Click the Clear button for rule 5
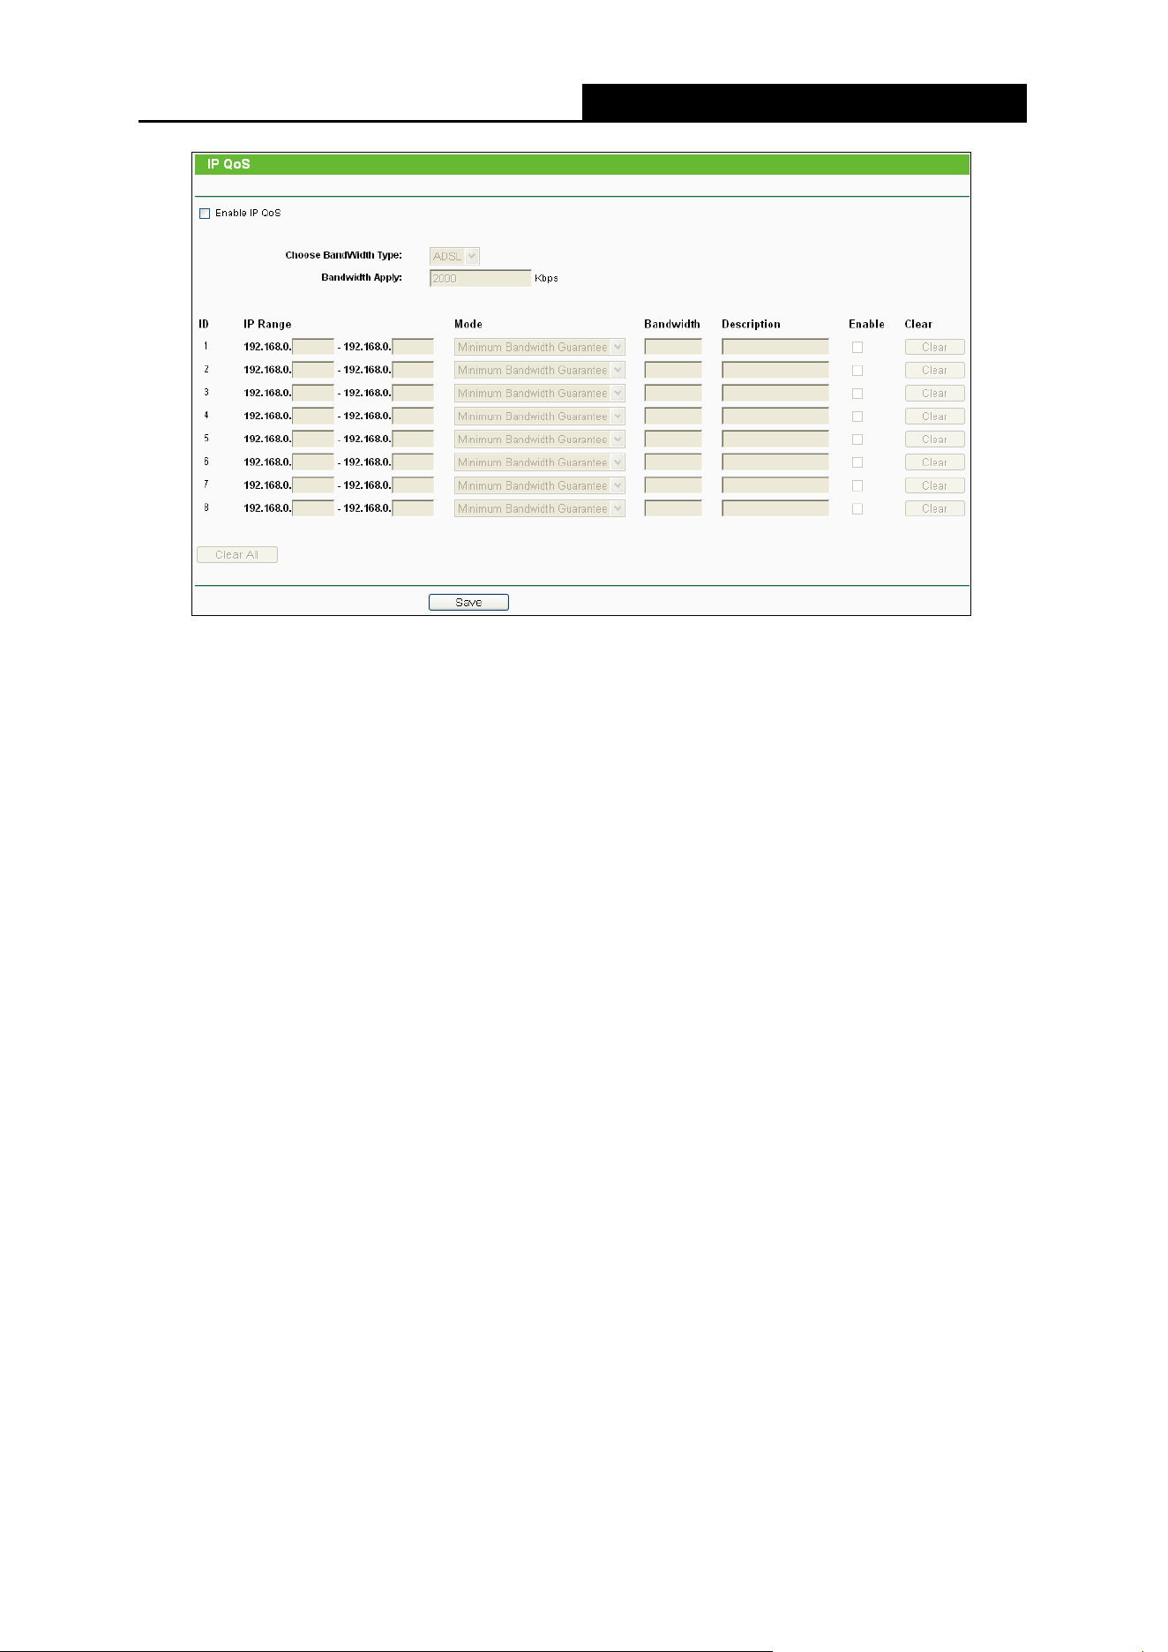Viewport: 1168px width, 1652px height. tap(934, 439)
